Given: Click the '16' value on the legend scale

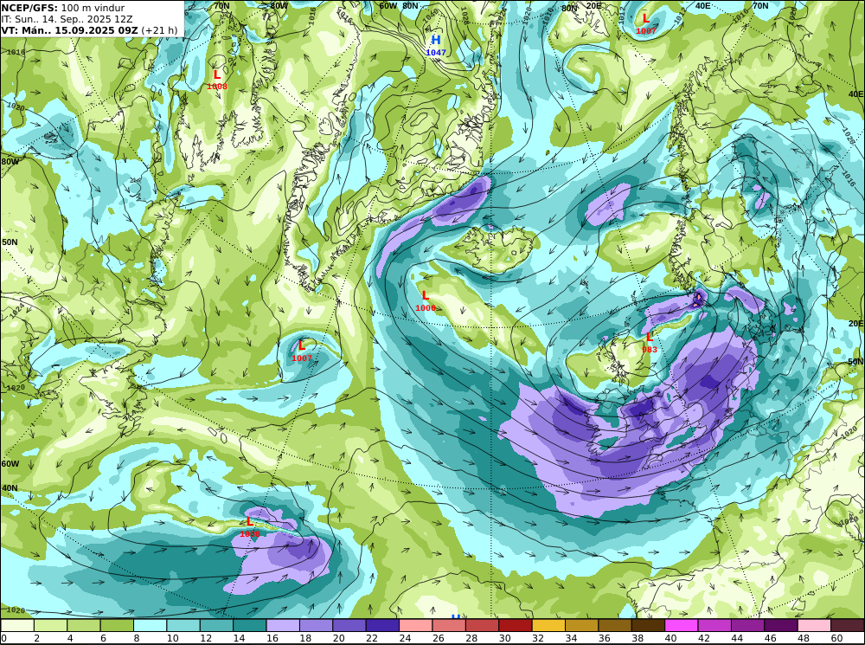Looking at the screenshot, I should coord(272,638).
